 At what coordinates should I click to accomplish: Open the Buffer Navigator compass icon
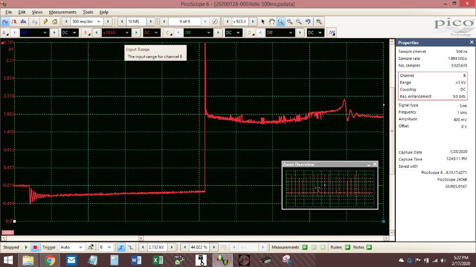215,21
